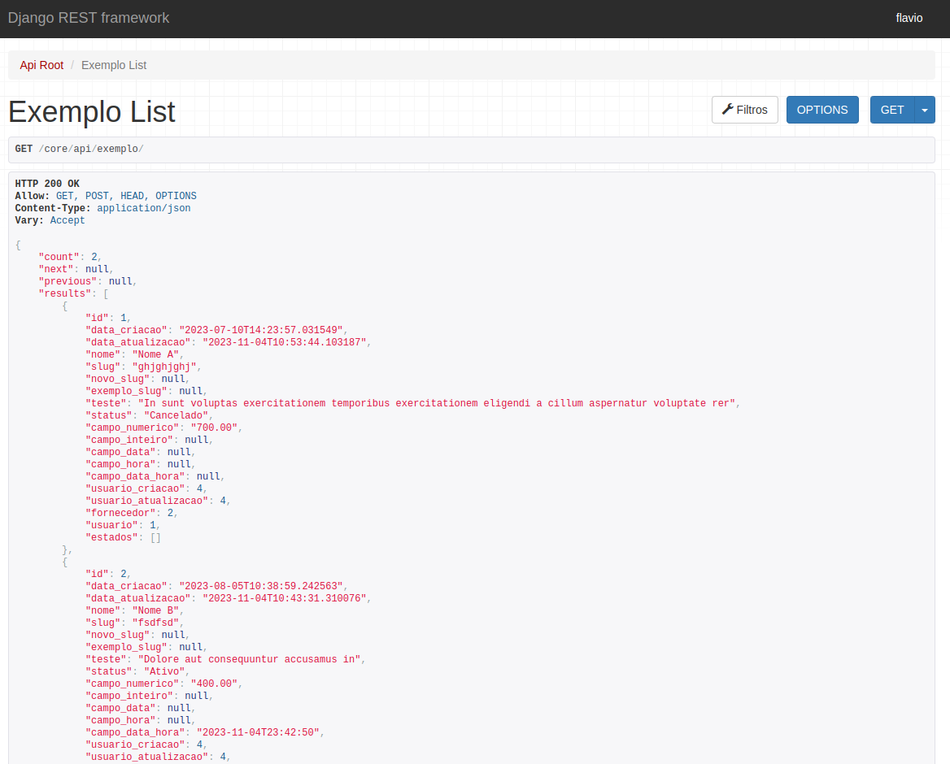Go to Api Root breadcrumb

(41, 65)
